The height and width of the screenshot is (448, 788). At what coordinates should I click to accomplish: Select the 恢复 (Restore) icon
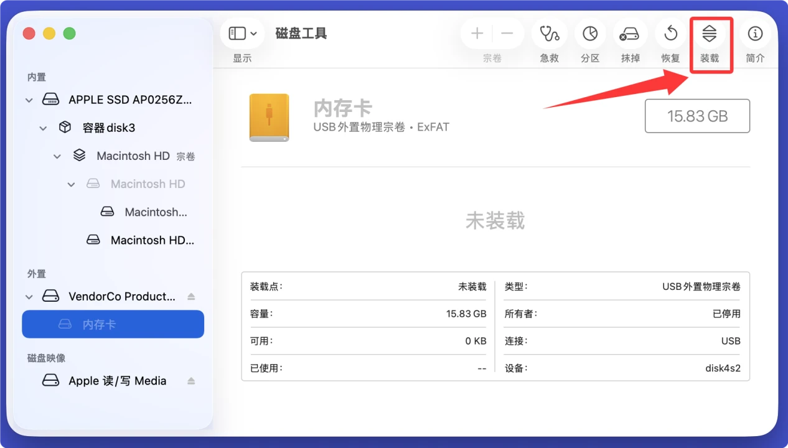(x=670, y=34)
